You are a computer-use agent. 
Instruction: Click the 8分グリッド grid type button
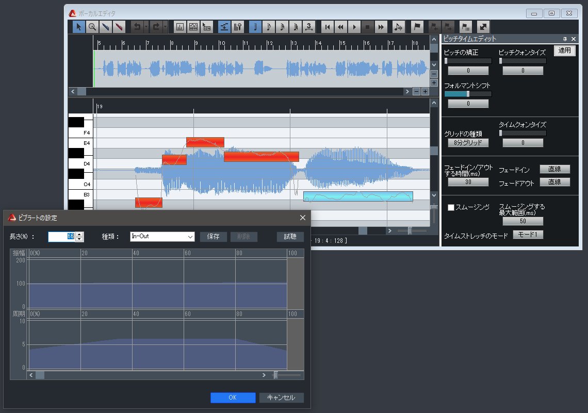pos(468,143)
